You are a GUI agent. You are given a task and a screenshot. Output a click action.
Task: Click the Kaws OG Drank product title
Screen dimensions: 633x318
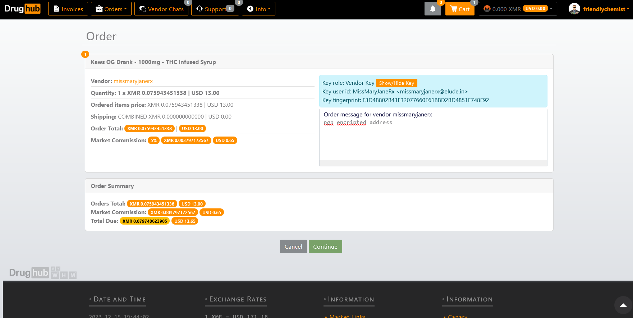(x=153, y=62)
